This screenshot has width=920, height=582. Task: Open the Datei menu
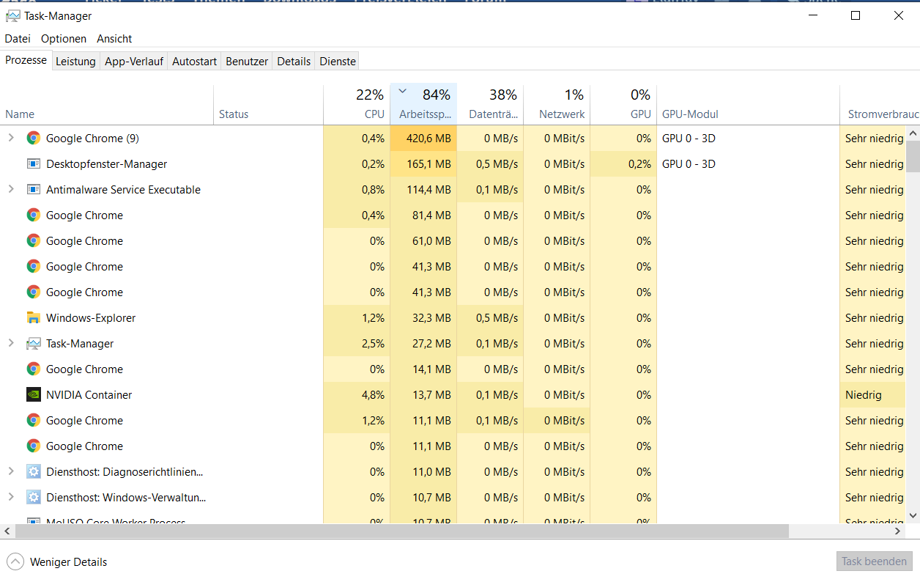pos(18,38)
